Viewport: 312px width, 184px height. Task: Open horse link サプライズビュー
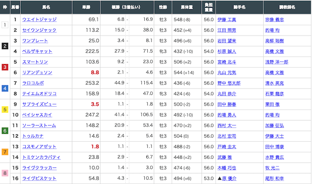[x=39, y=104]
